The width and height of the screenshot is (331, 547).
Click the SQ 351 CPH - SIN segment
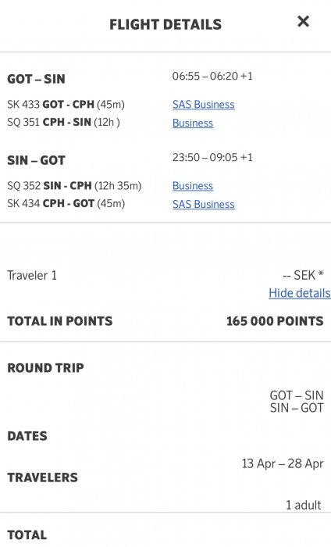[x=63, y=122]
